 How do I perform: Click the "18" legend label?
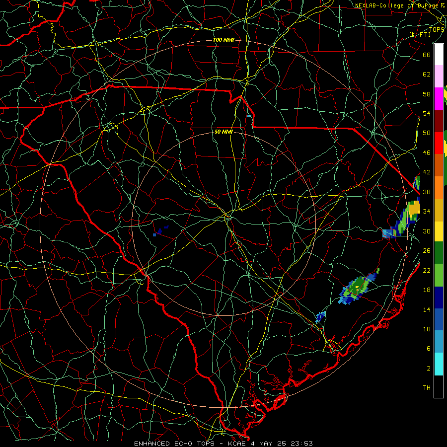[x=427, y=290]
